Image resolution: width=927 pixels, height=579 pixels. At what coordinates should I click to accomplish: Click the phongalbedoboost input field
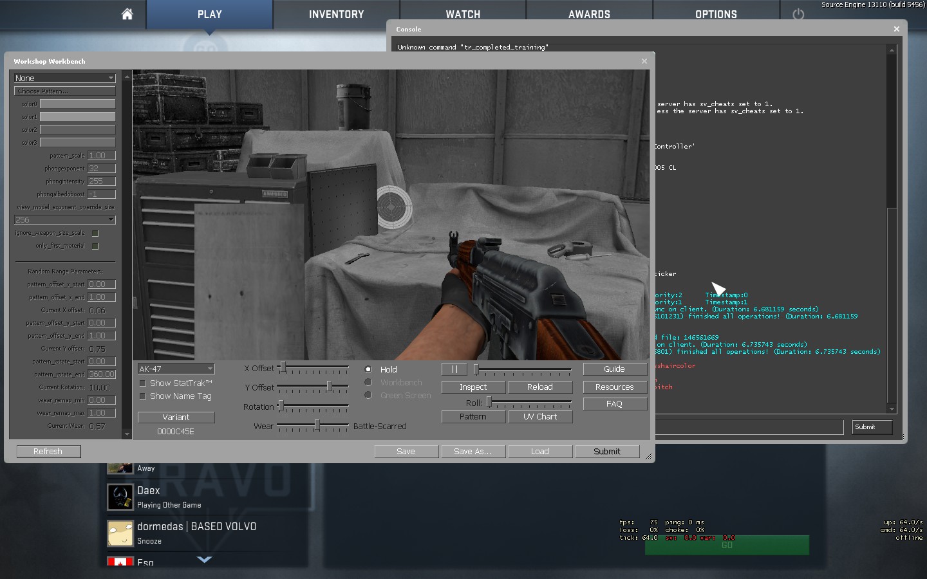[x=102, y=194]
